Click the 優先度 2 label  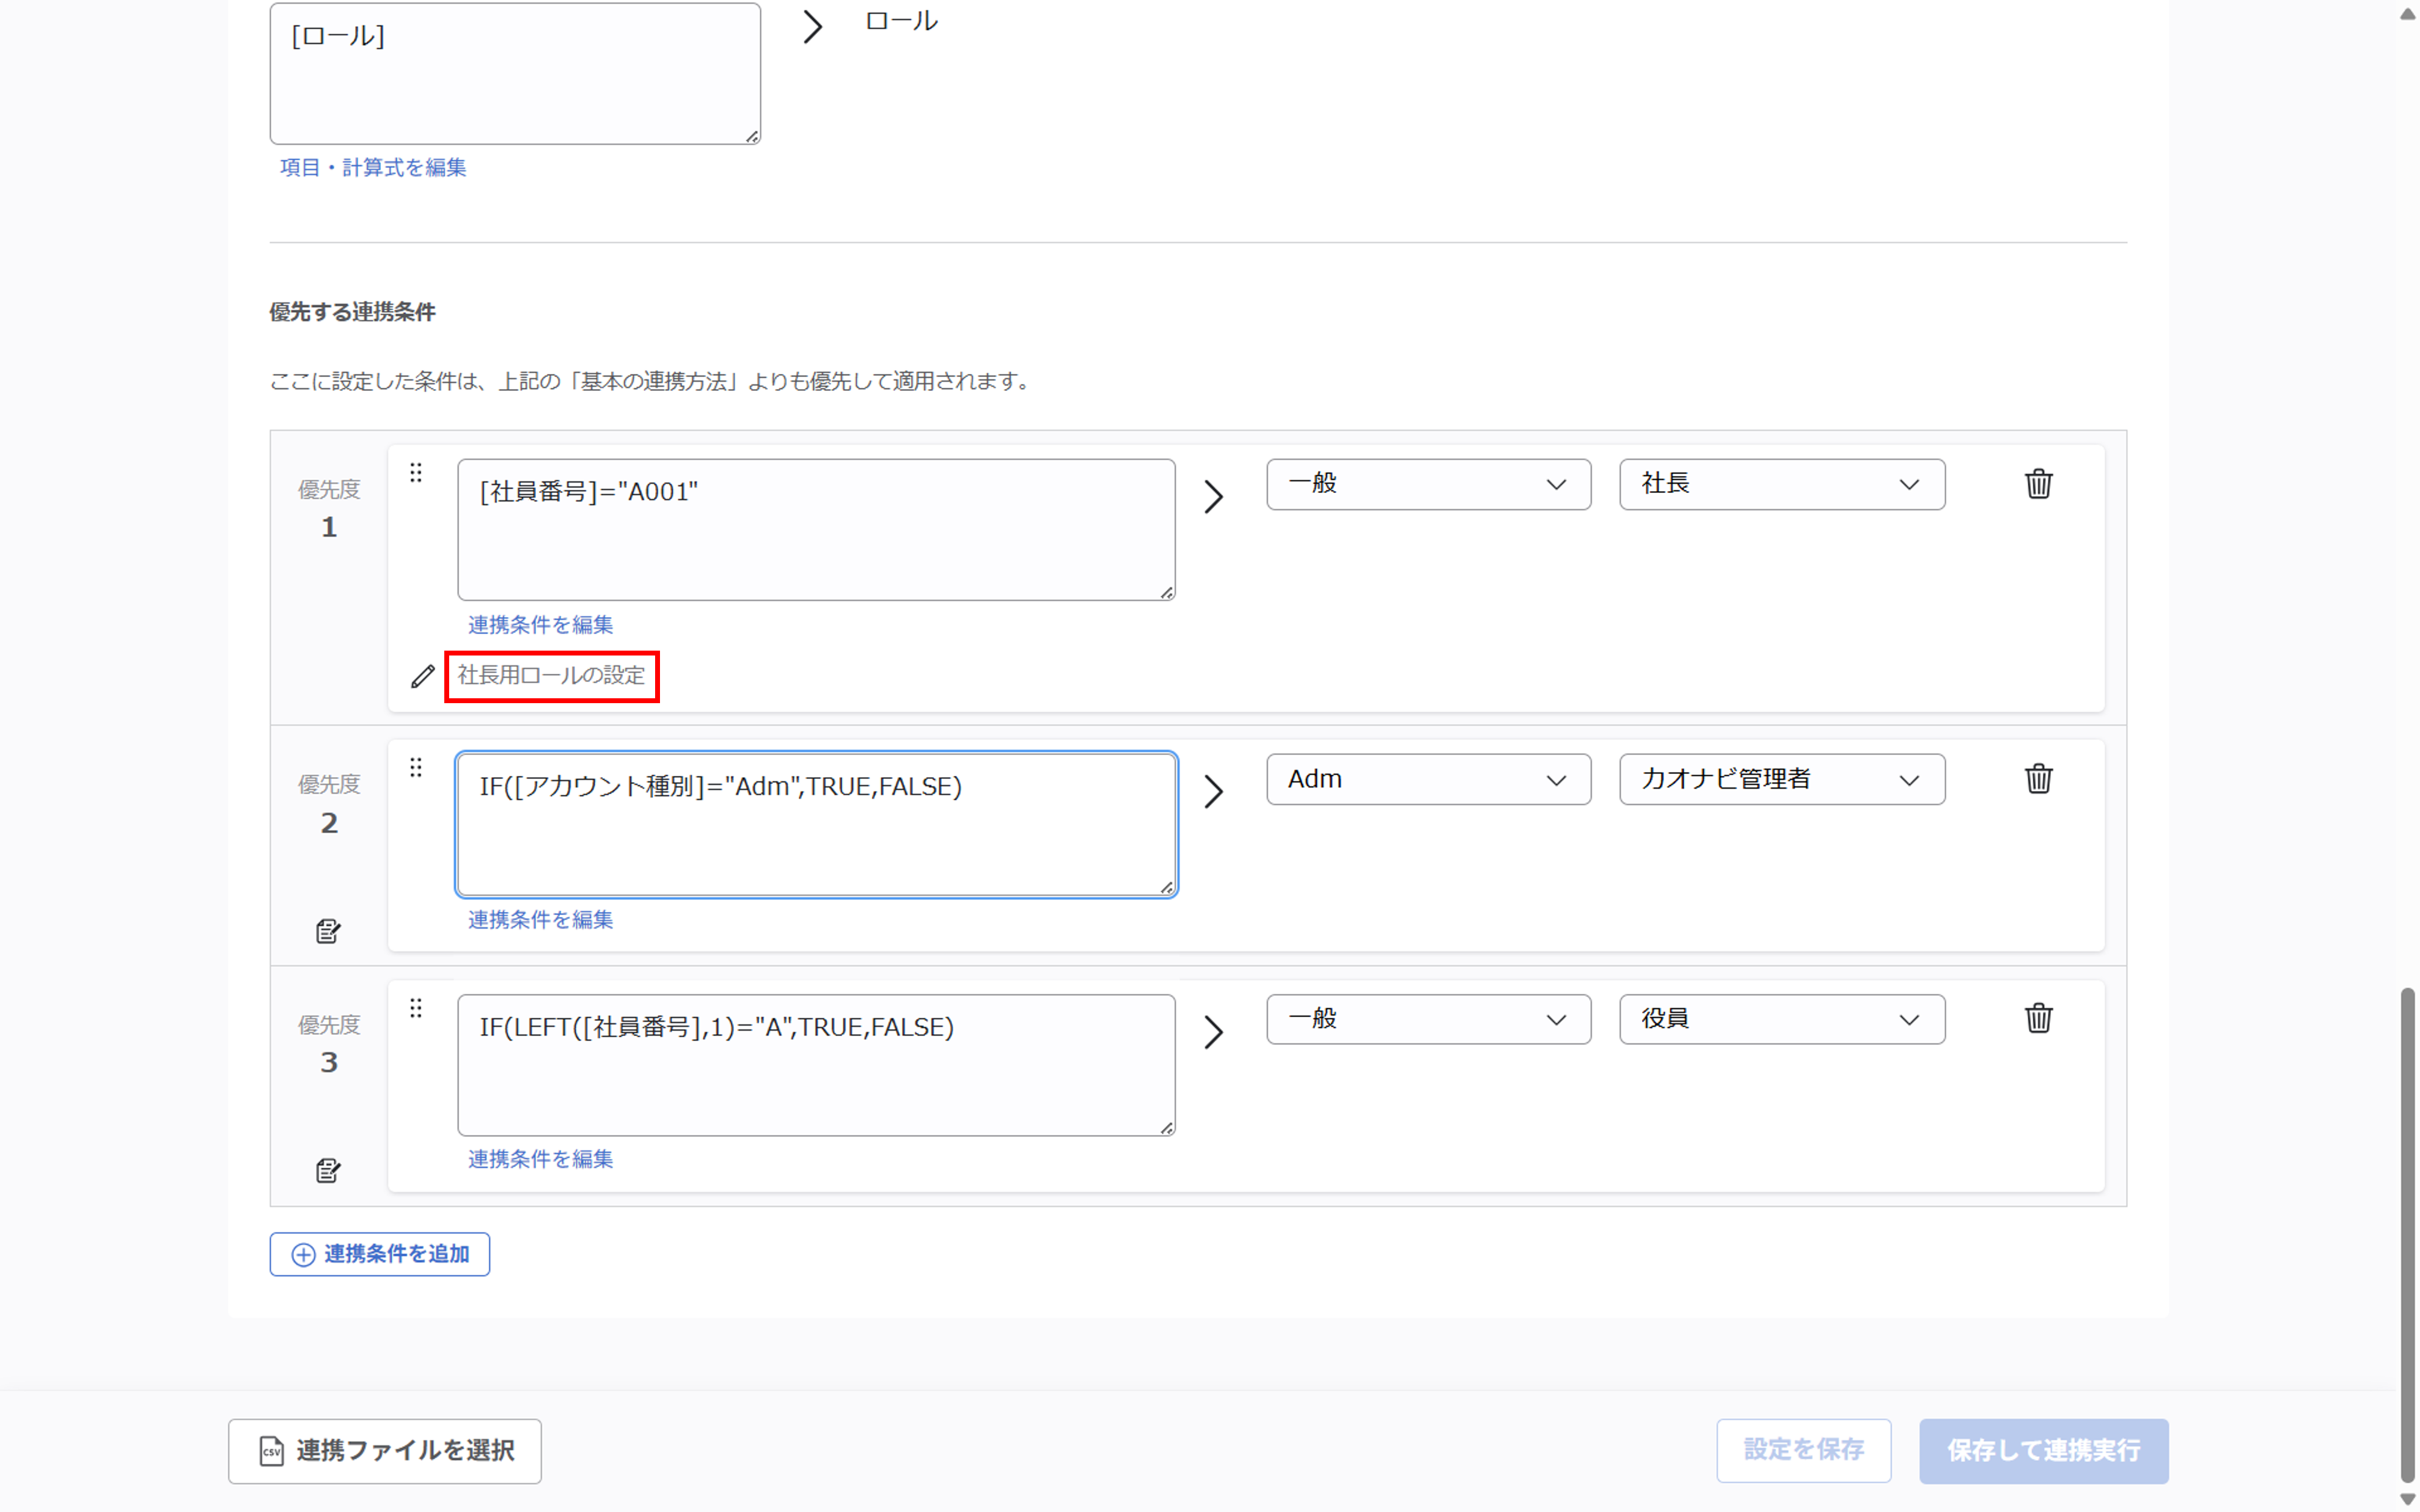329,804
